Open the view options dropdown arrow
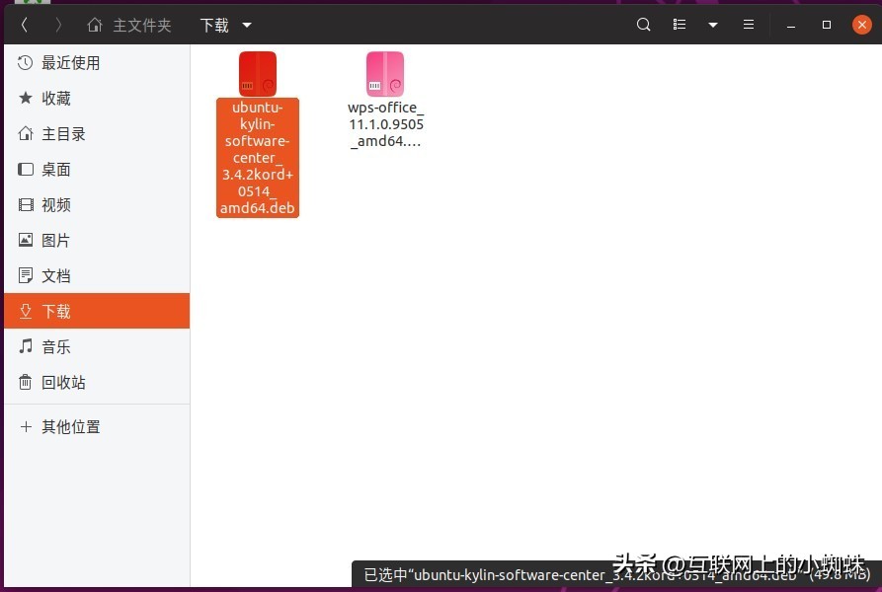The height and width of the screenshot is (592, 882). [x=713, y=24]
